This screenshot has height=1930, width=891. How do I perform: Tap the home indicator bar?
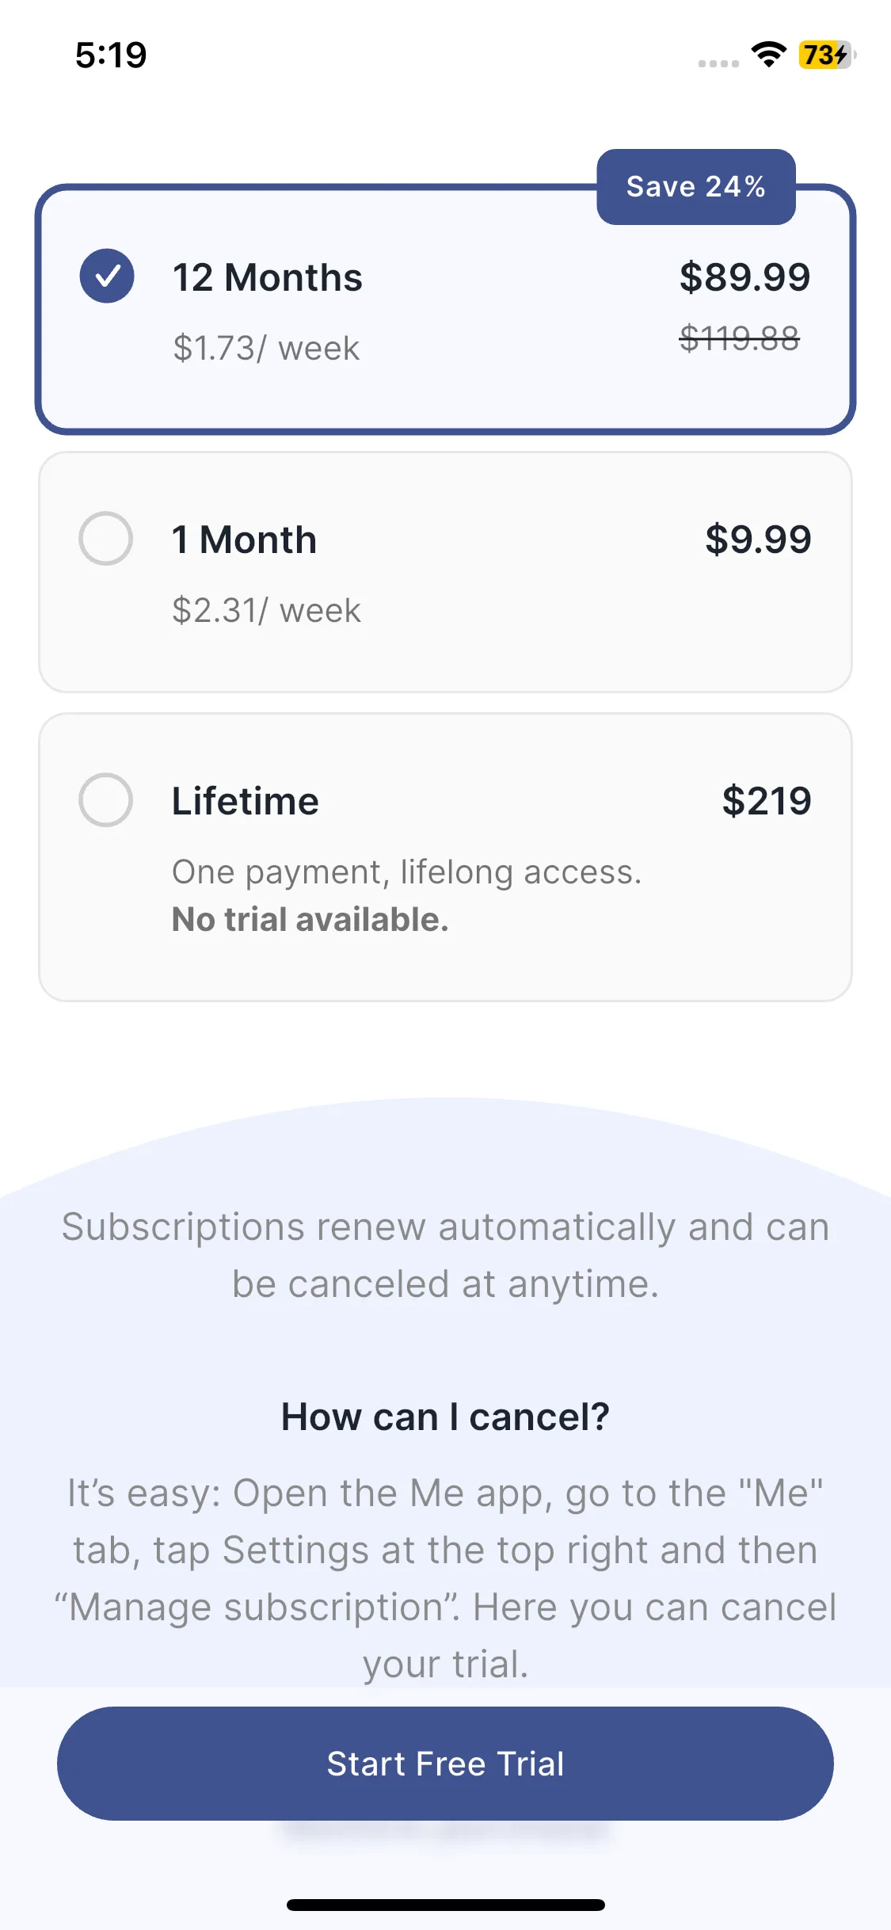[x=445, y=1905]
